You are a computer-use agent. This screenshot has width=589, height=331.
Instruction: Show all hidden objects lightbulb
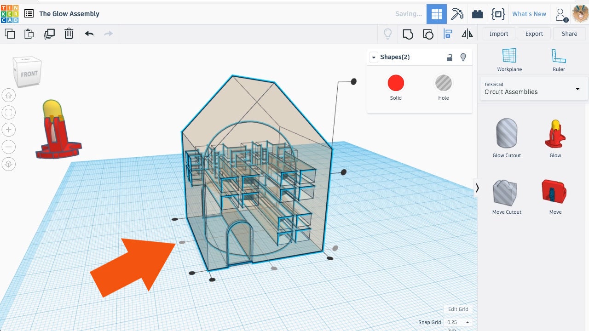pos(388,34)
